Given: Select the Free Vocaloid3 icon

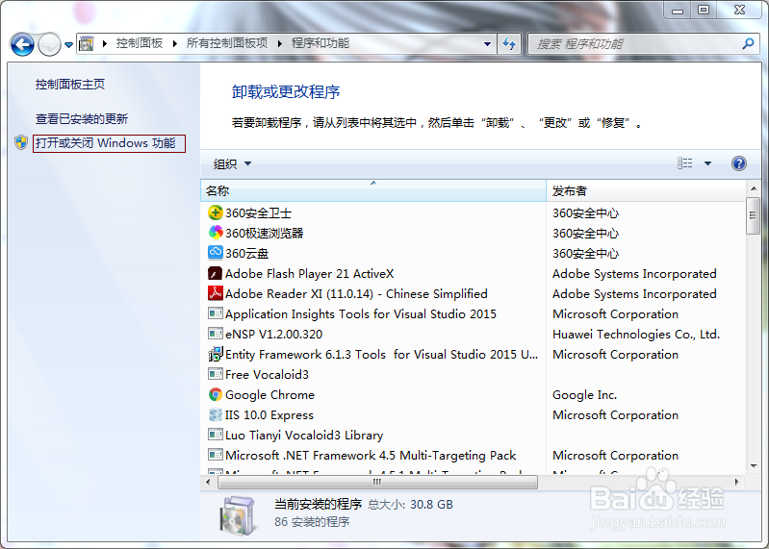Looking at the screenshot, I should tap(216, 374).
